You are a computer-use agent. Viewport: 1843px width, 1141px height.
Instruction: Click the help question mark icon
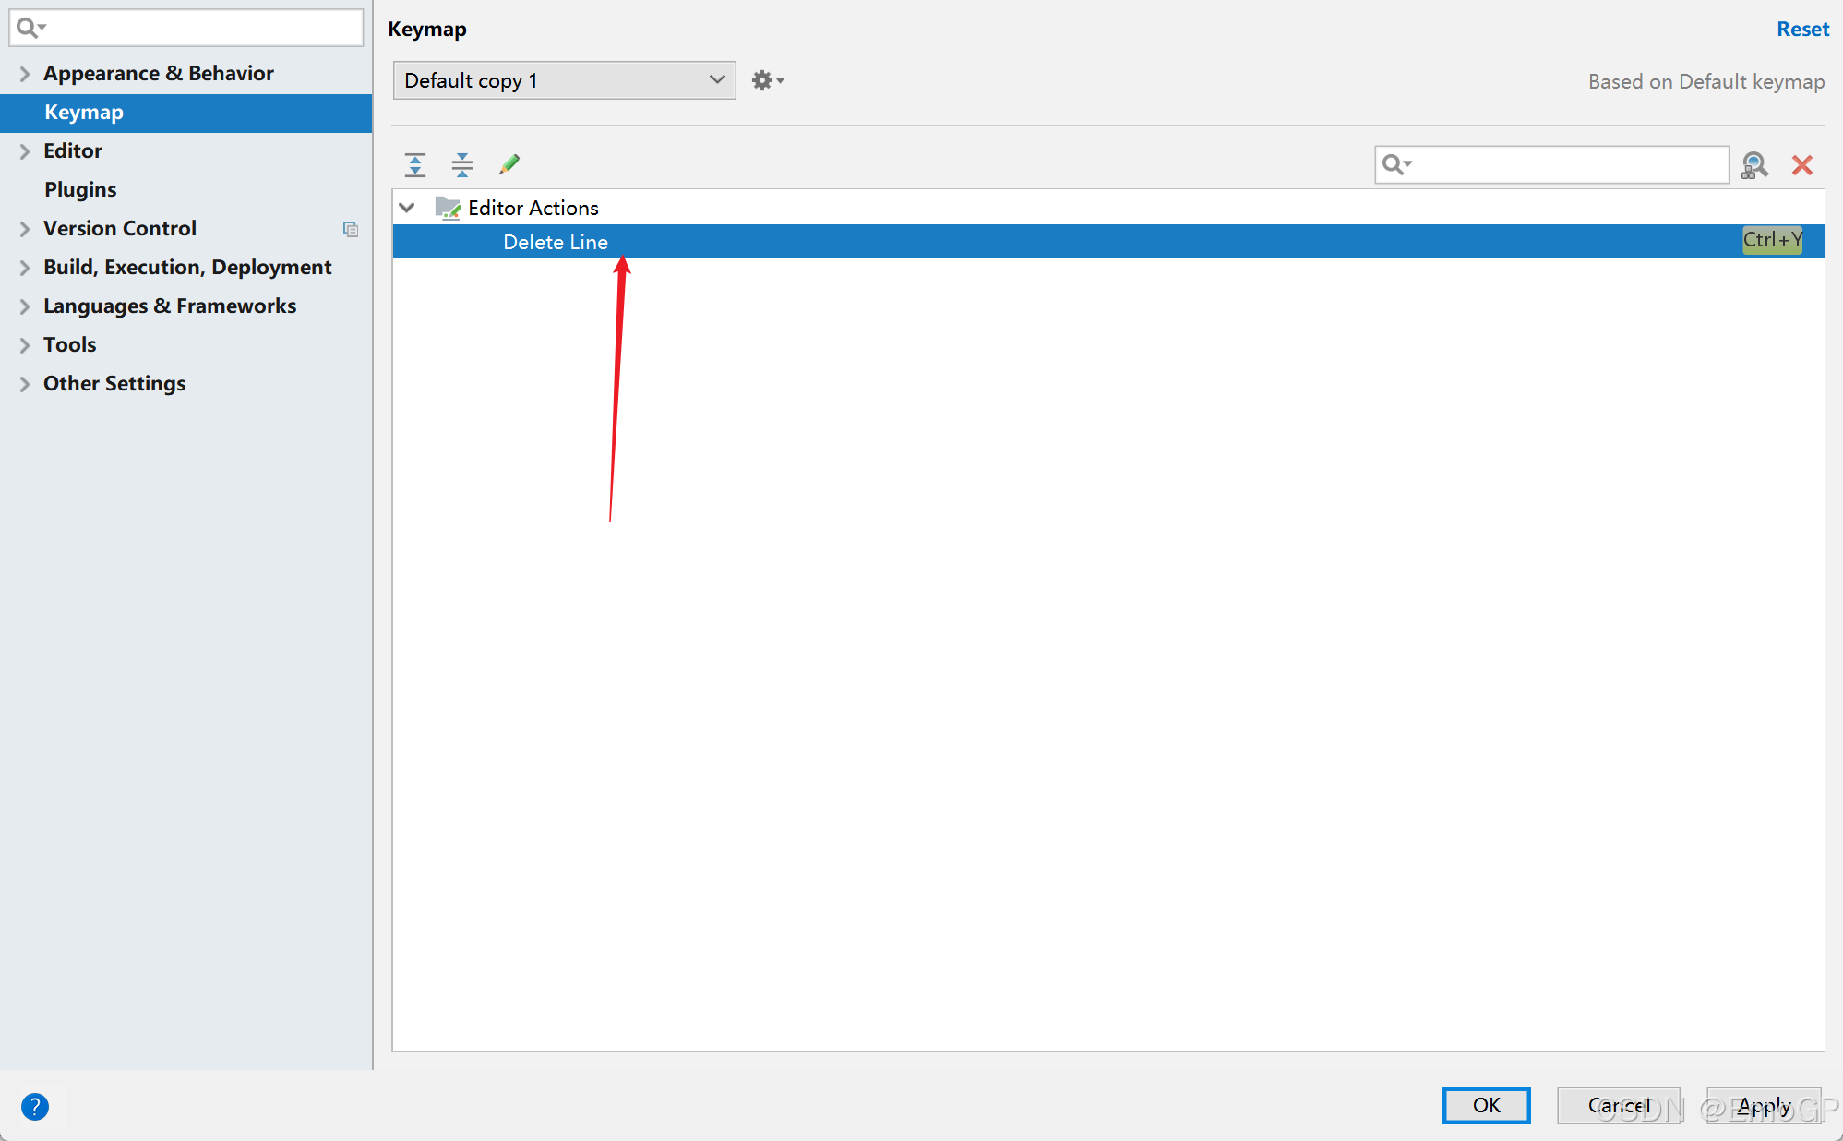[x=35, y=1106]
